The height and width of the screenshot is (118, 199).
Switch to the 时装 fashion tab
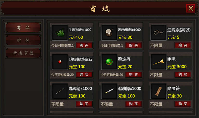click(x=23, y=40)
